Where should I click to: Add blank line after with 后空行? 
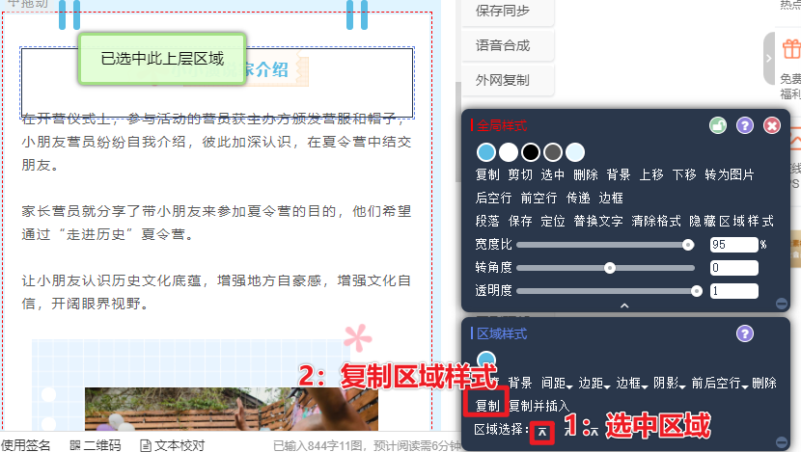[x=493, y=198]
